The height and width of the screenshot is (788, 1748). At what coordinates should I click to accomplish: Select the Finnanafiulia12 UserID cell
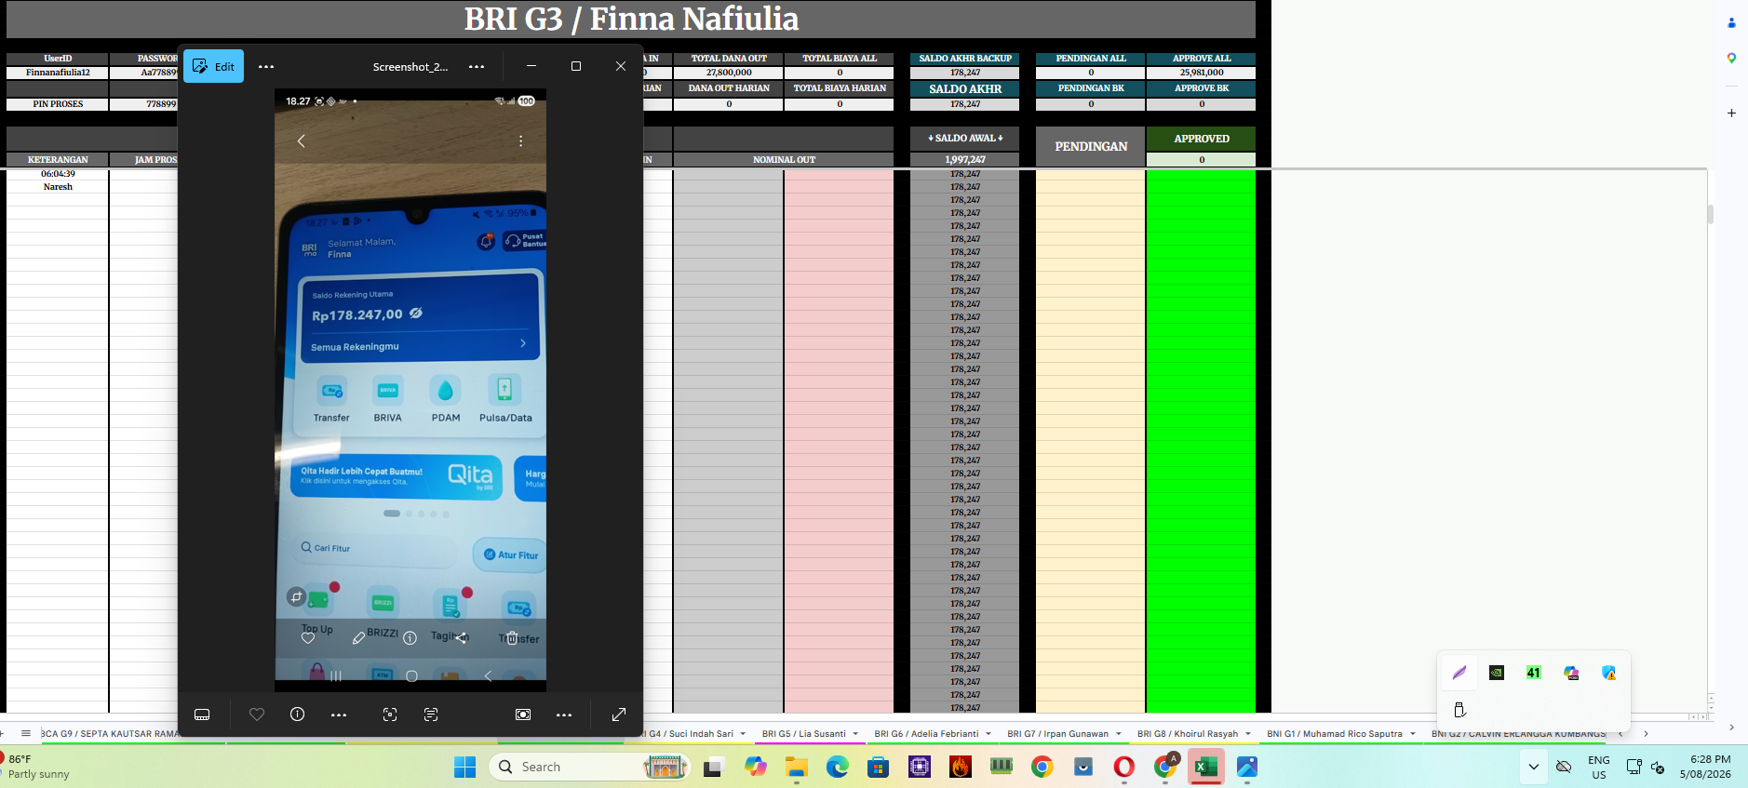tap(58, 73)
